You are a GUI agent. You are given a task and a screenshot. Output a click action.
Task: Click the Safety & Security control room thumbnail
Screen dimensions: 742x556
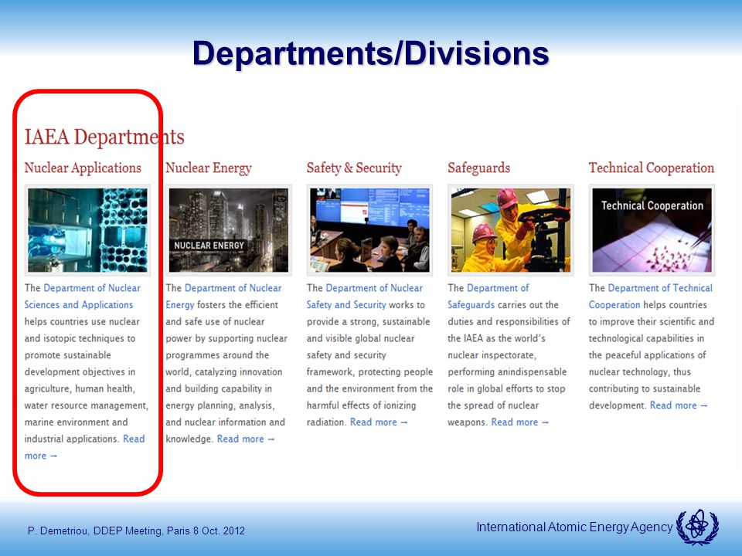(x=369, y=230)
